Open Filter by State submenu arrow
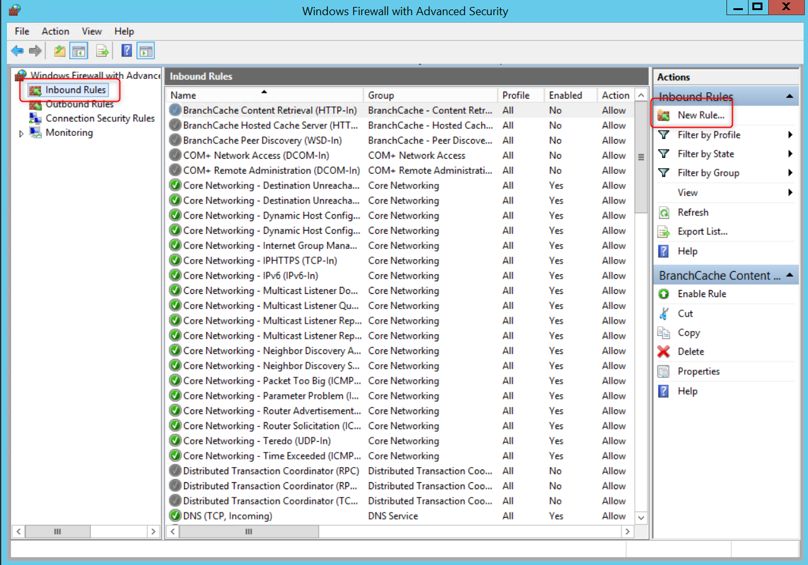Screen dimensions: 808x565 (x=790, y=154)
